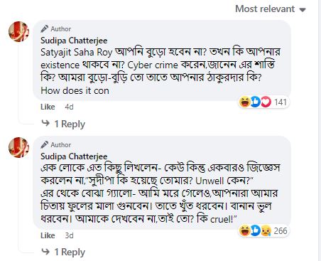
Task: Click the second comment's profile picture
Action: 19,147
